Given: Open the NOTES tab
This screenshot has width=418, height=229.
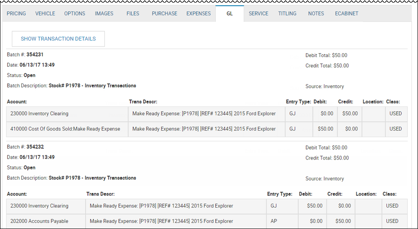Looking at the screenshot, I should 316,14.
